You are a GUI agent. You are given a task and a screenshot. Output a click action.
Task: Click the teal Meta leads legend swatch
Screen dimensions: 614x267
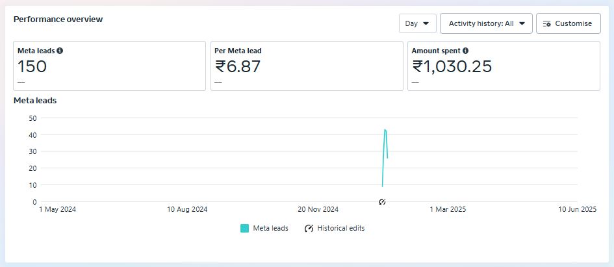pyautogui.click(x=244, y=229)
